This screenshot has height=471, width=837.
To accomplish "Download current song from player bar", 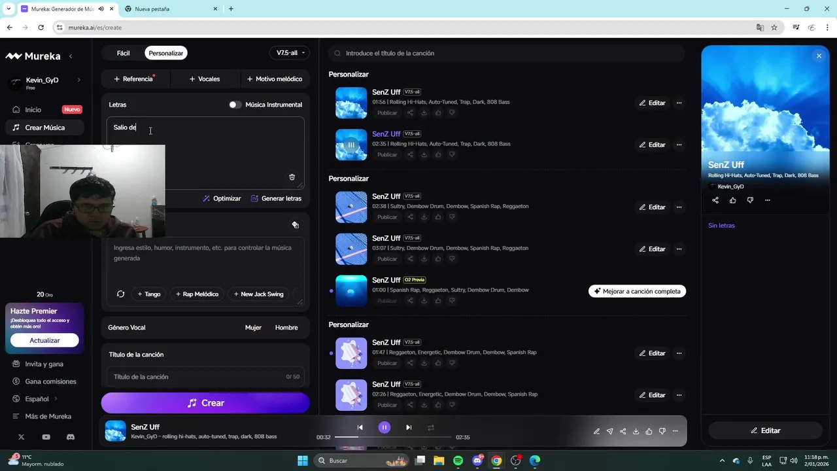I will [x=636, y=431].
